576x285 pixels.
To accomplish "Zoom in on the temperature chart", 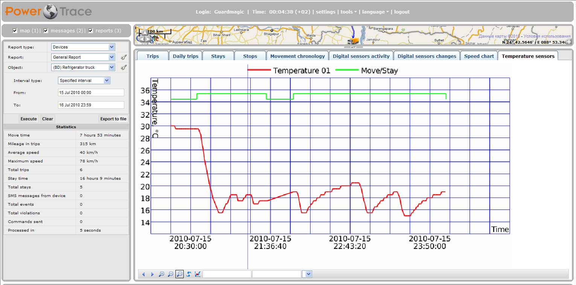I will (162, 274).
